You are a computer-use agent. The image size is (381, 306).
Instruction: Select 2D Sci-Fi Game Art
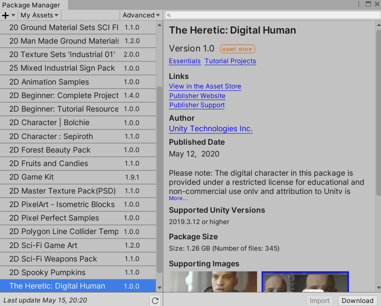click(78, 245)
